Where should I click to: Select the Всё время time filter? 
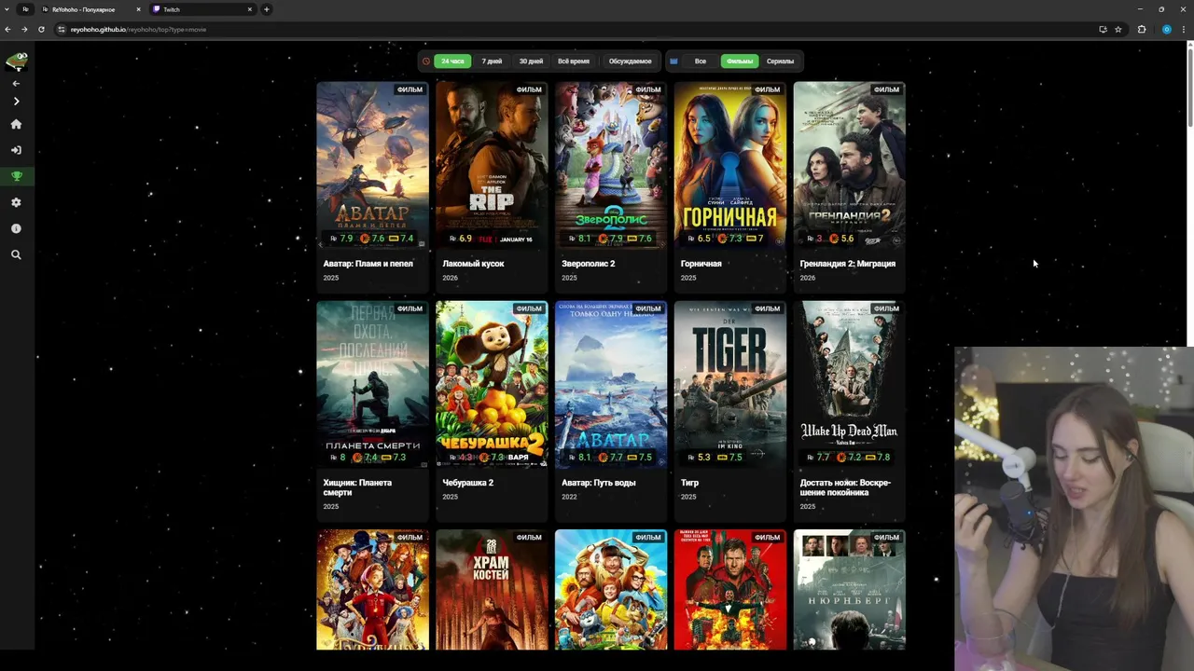[574, 62]
